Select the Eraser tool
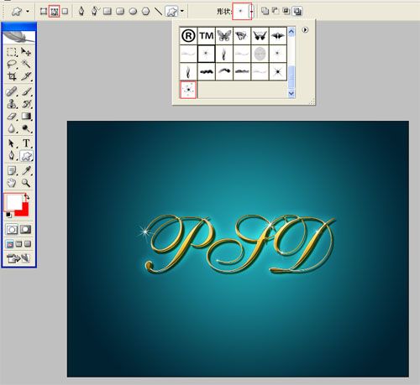The image size is (420, 385). coord(12,116)
